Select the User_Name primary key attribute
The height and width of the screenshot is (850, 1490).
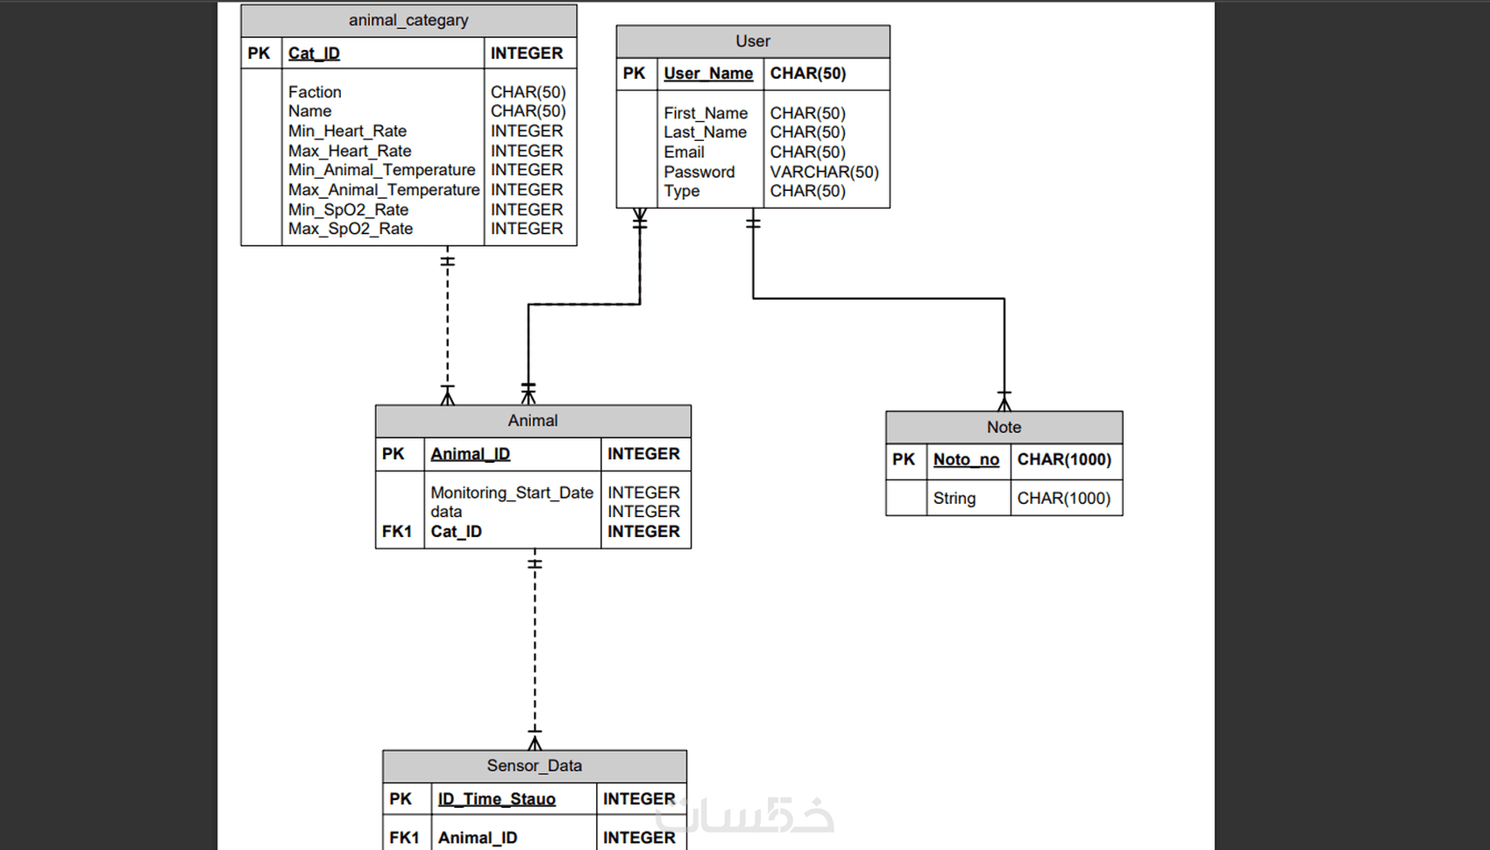point(709,74)
